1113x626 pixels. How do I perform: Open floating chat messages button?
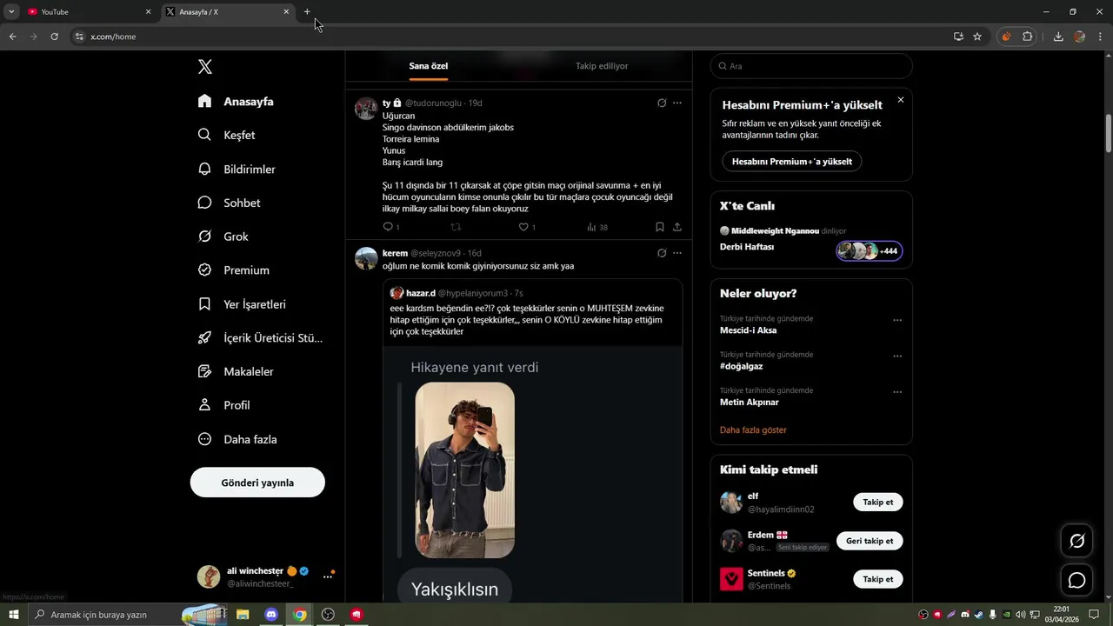pyautogui.click(x=1076, y=580)
